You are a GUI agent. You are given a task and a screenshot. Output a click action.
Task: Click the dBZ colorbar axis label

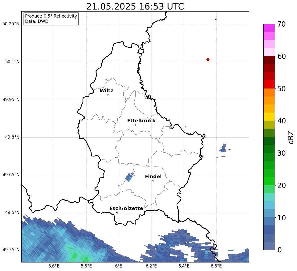(x=291, y=137)
